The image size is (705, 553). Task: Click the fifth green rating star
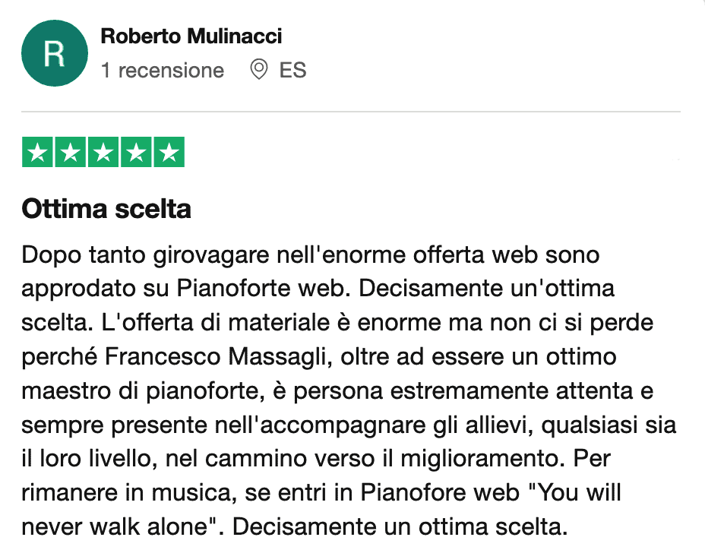pyautogui.click(x=169, y=153)
